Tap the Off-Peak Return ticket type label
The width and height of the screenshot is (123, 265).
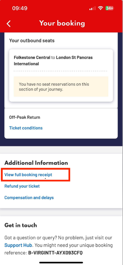(25, 117)
